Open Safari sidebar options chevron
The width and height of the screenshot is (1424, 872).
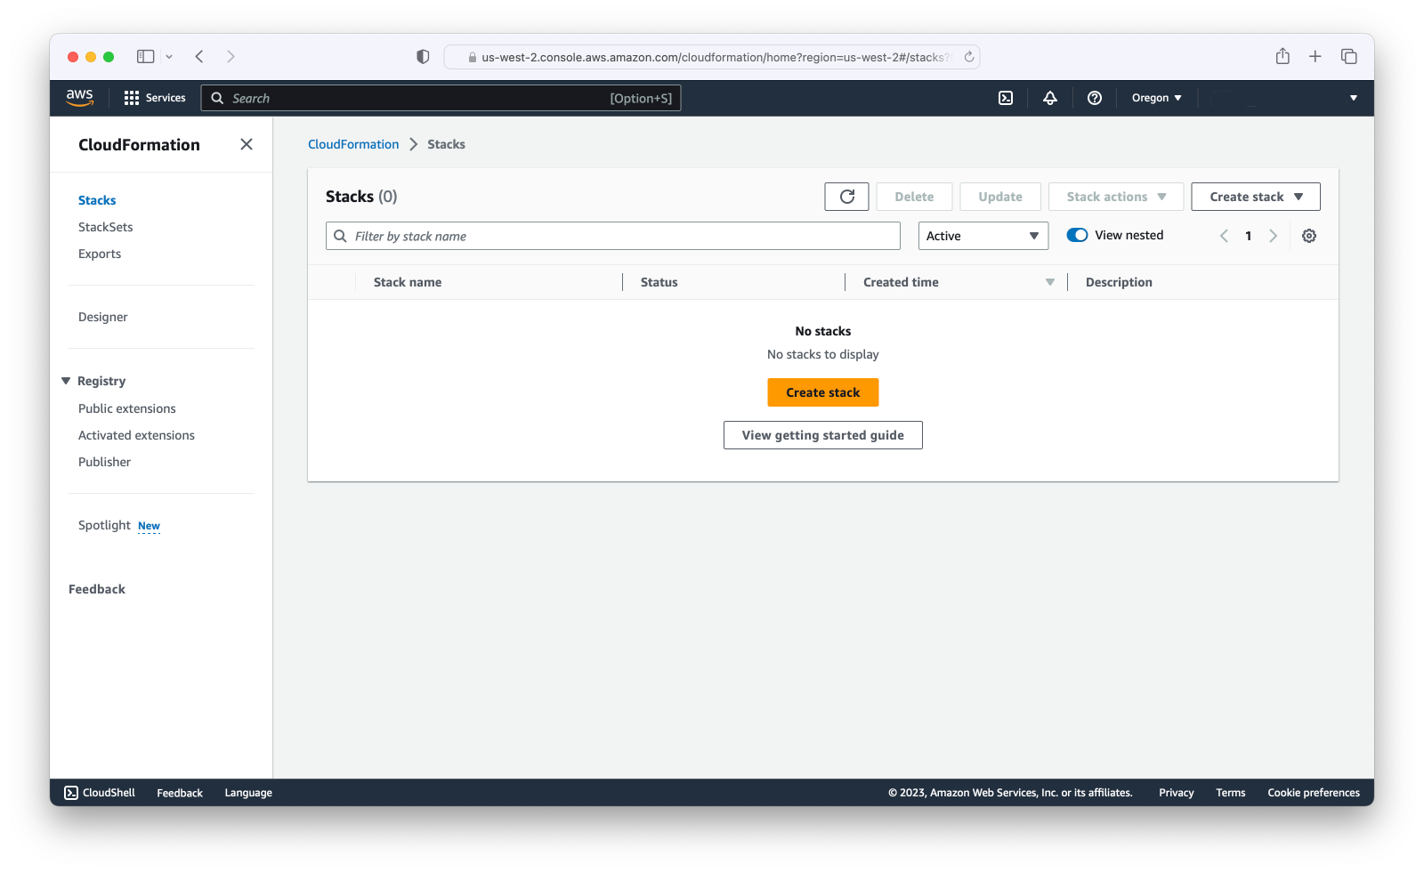tap(169, 56)
